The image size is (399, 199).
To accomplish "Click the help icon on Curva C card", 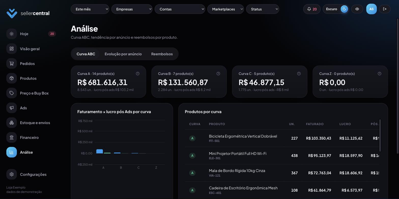I will tap(299, 74).
